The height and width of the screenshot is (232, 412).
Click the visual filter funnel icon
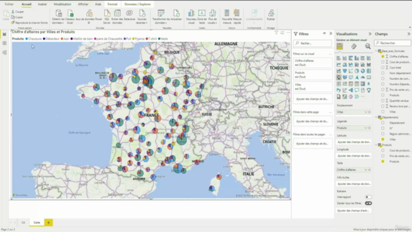[276, 33]
